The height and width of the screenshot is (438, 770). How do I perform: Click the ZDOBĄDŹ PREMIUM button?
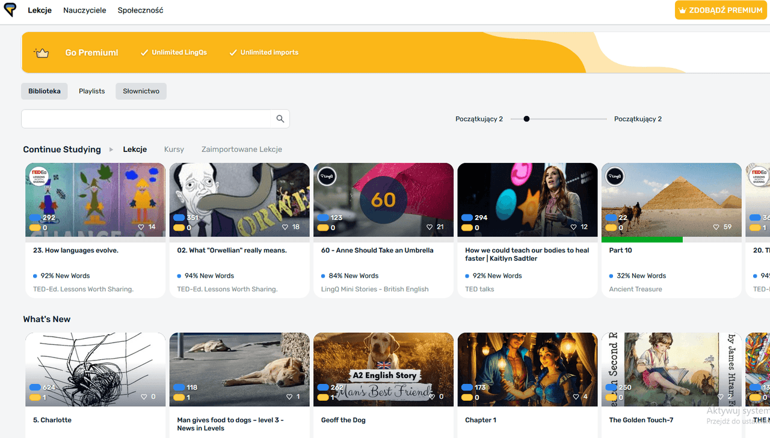point(721,10)
